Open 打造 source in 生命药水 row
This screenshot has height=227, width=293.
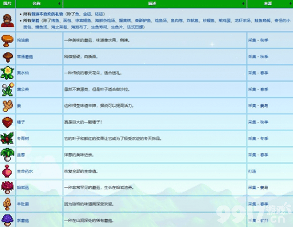252,171
